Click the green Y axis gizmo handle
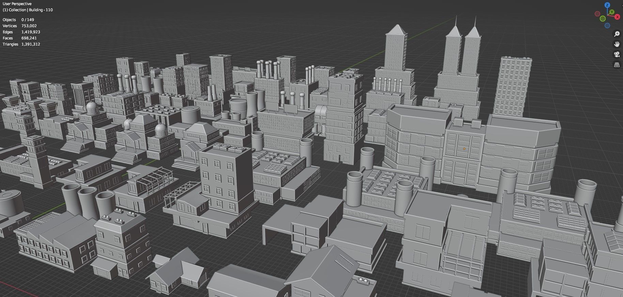The width and height of the screenshot is (623, 297). pyautogui.click(x=612, y=12)
